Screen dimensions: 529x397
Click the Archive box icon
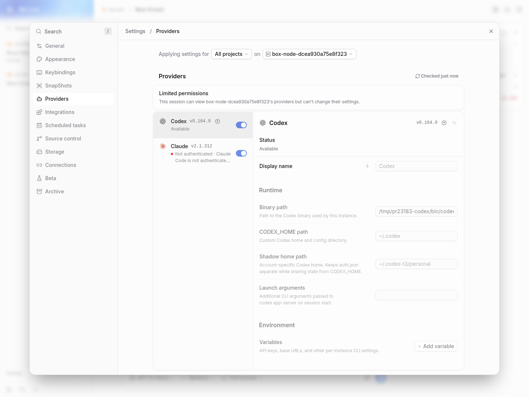point(39,192)
